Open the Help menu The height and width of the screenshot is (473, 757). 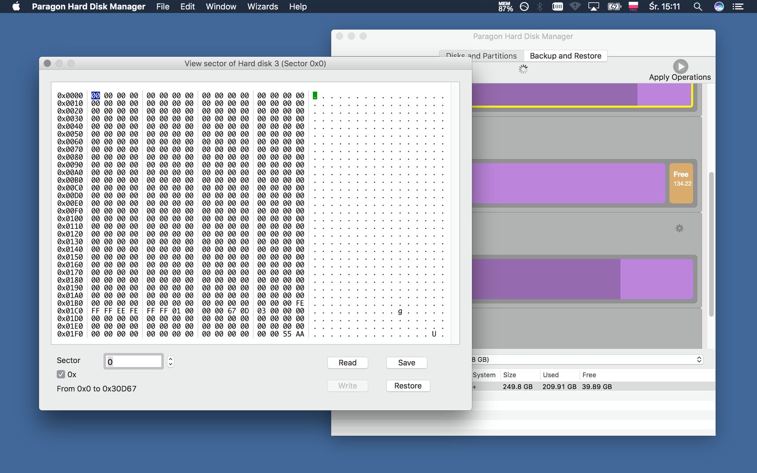[298, 7]
